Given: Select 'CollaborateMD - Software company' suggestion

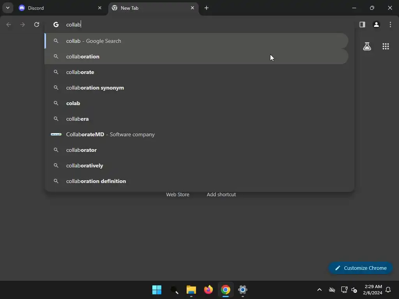Looking at the screenshot, I should pyautogui.click(x=196, y=134).
